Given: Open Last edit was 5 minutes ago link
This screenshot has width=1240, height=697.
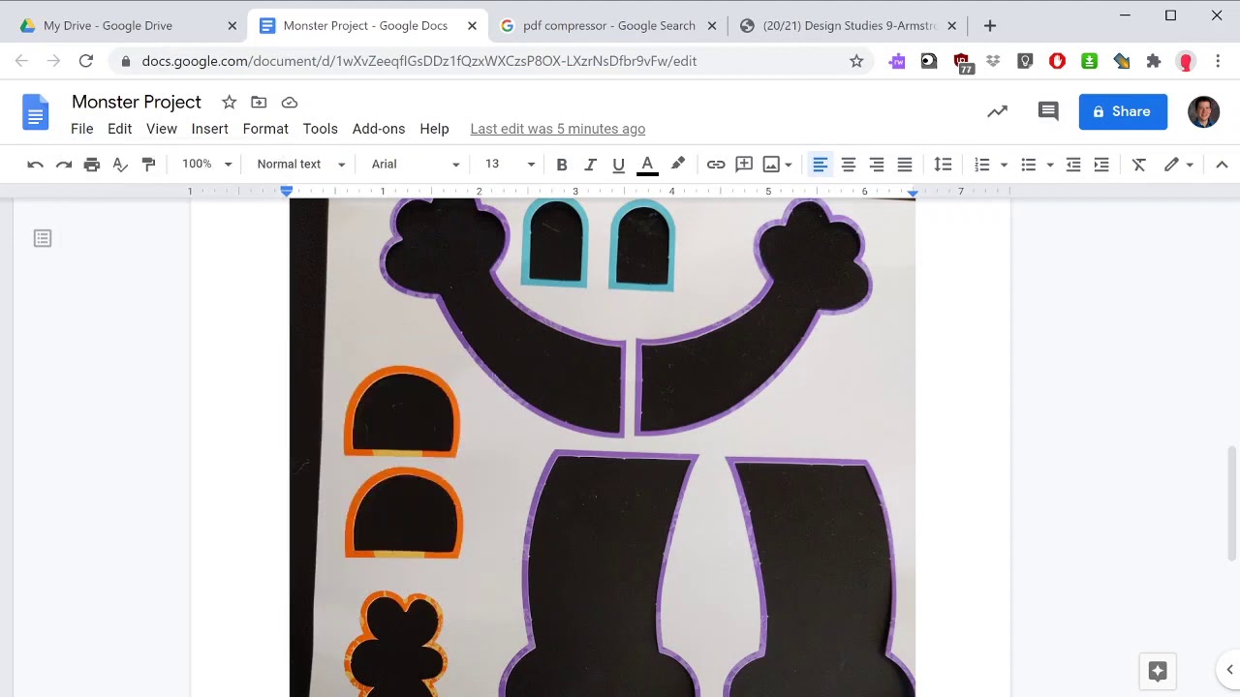Looking at the screenshot, I should click(558, 129).
